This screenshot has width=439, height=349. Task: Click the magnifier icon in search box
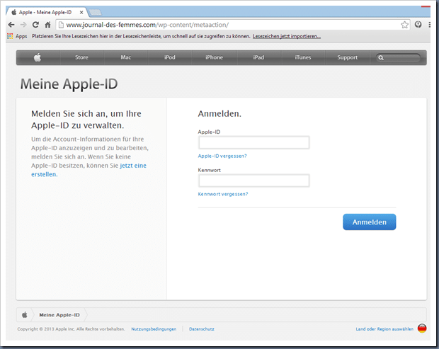click(381, 57)
